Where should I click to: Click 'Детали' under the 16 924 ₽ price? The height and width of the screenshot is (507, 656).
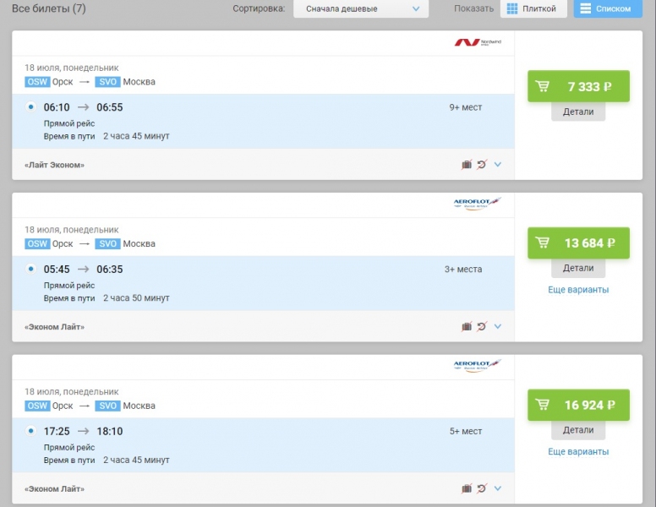point(578,429)
